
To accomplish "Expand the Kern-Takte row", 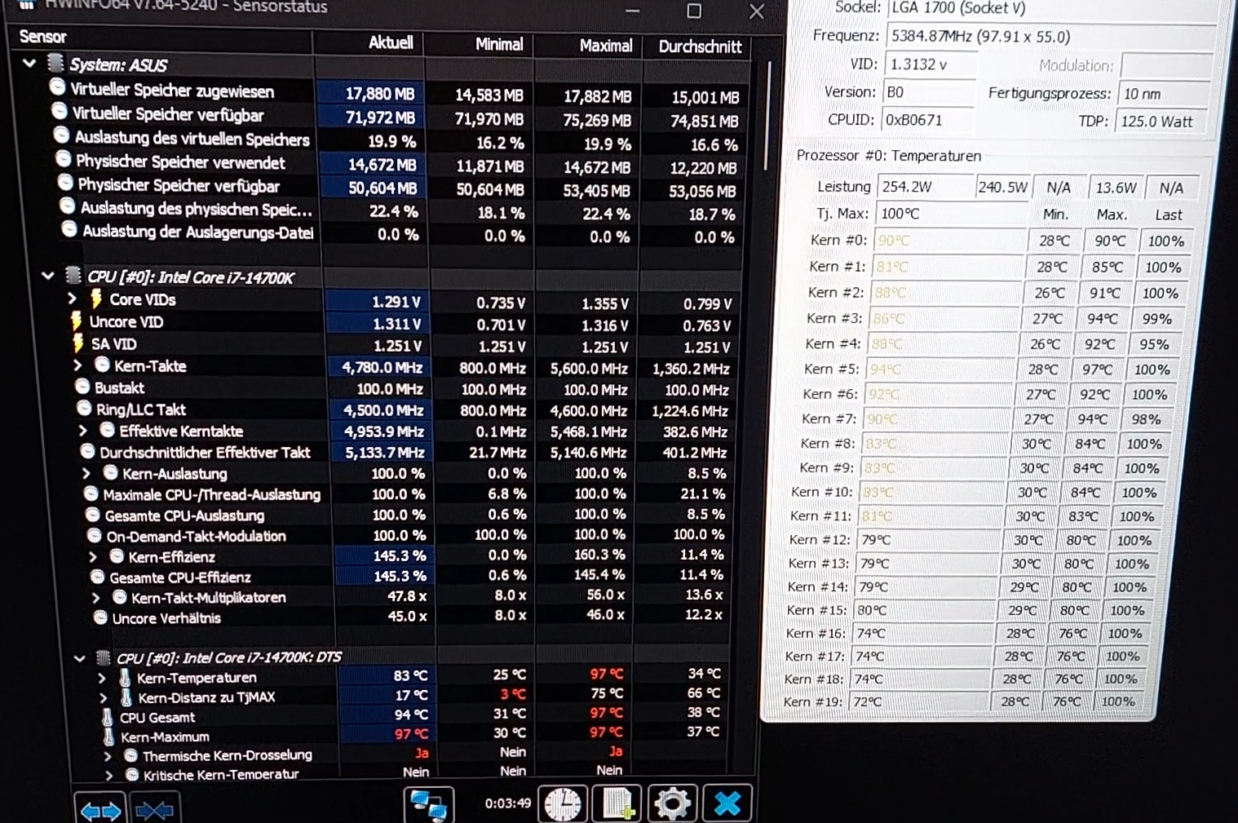I will pos(77,365).
